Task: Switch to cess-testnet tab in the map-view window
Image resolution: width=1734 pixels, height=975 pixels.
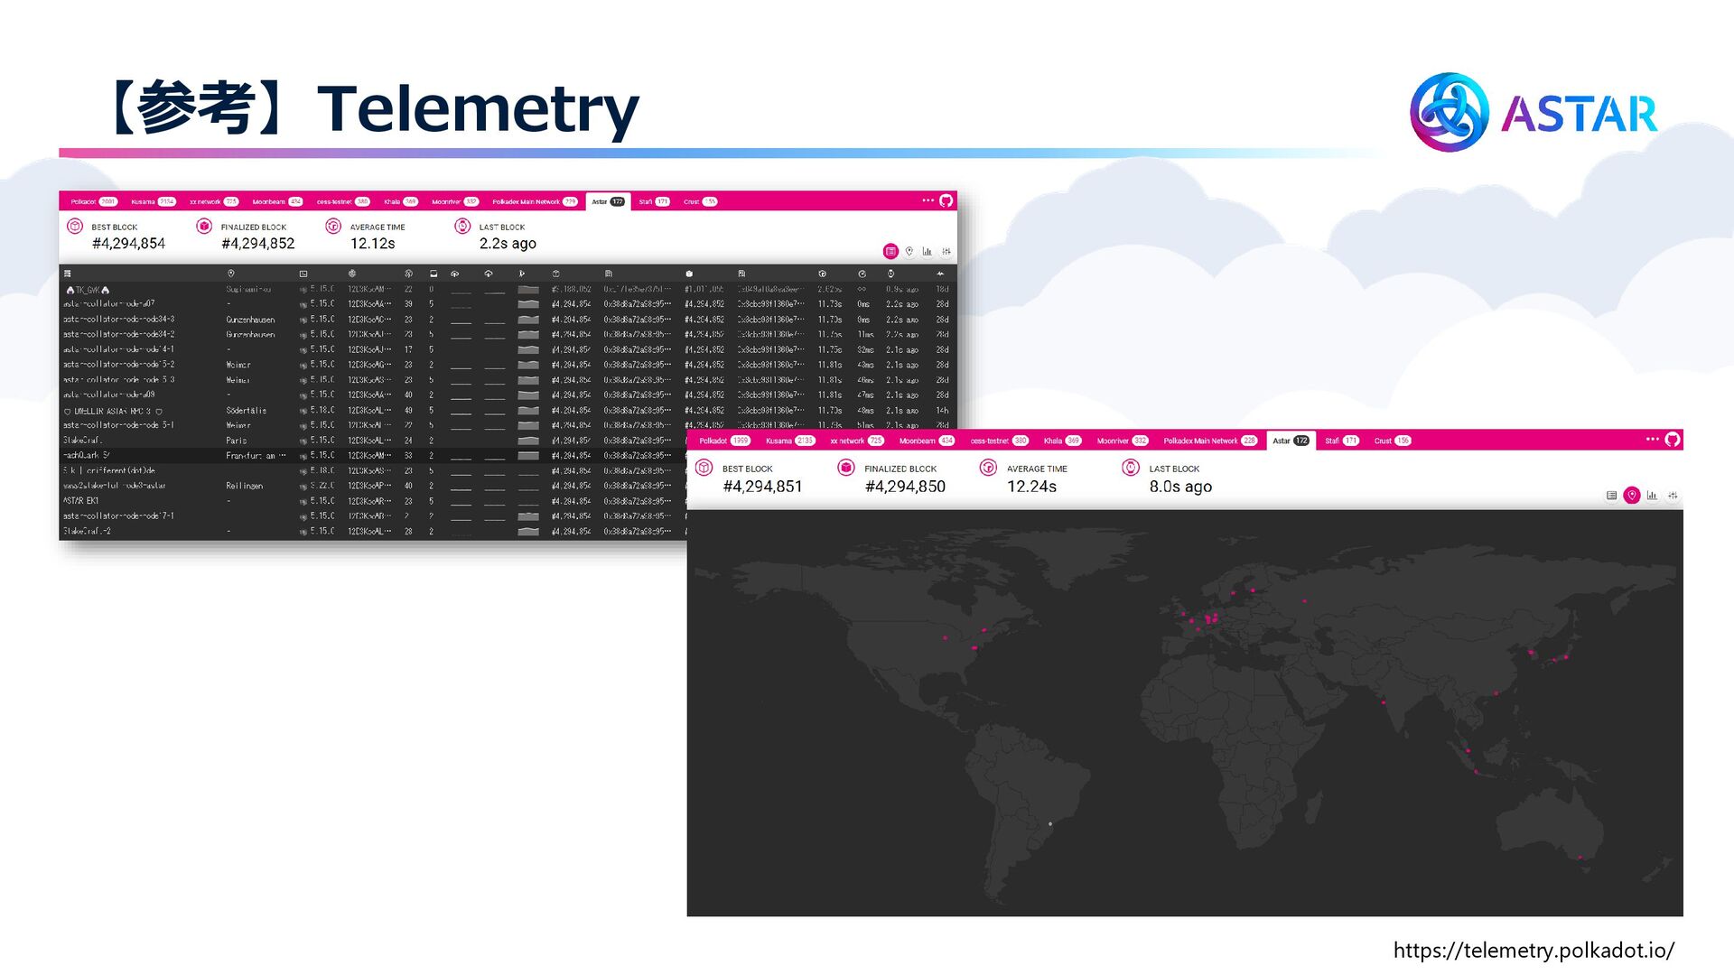Action: [x=999, y=441]
